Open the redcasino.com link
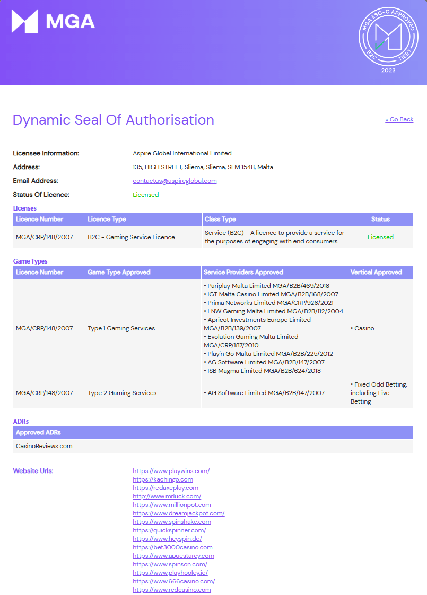This screenshot has height=595, width=427. [x=172, y=589]
